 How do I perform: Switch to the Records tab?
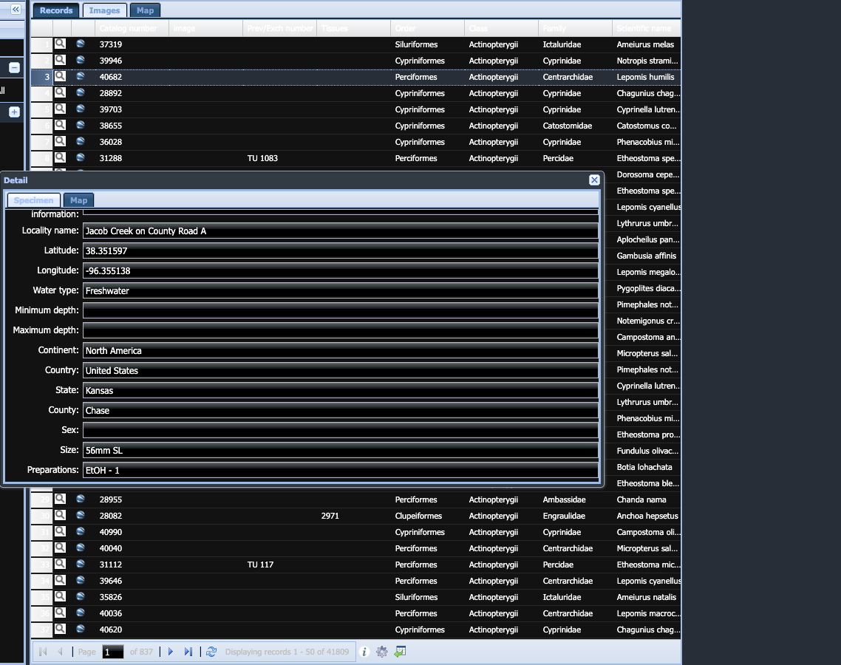(56, 10)
